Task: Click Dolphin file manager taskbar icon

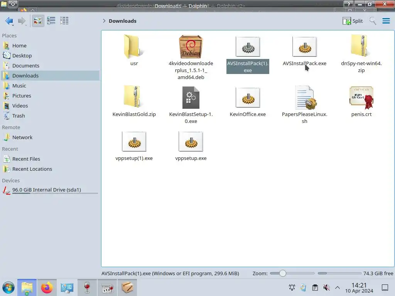Action: coord(27,288)
